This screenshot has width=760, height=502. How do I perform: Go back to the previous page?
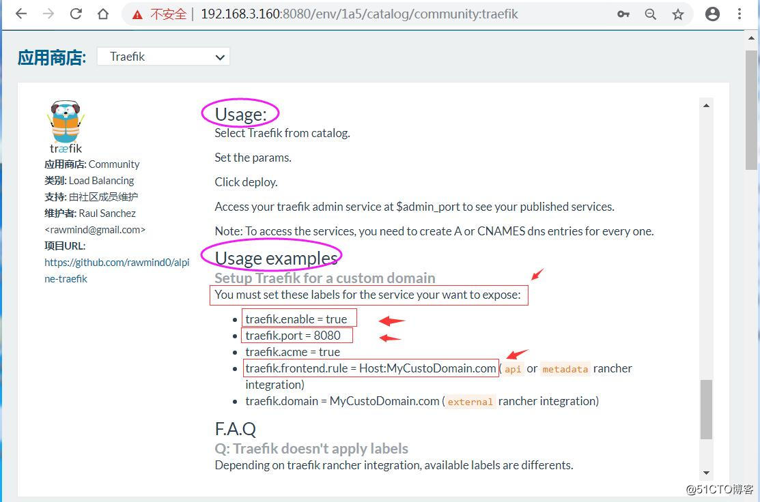(21, 14)
